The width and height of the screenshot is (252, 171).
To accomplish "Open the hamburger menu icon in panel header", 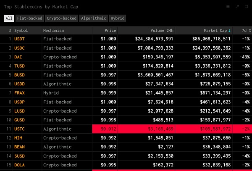I will pos(228,7).
